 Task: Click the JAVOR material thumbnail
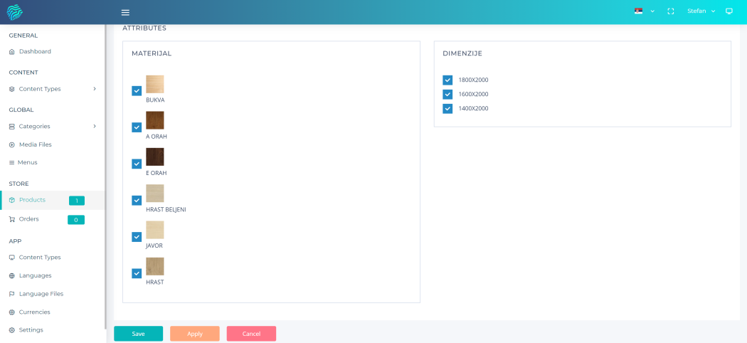point(154,230)
